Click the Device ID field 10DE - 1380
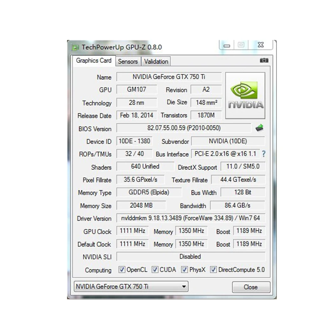Viewport: 333px width, 333px height. (134, 141)
